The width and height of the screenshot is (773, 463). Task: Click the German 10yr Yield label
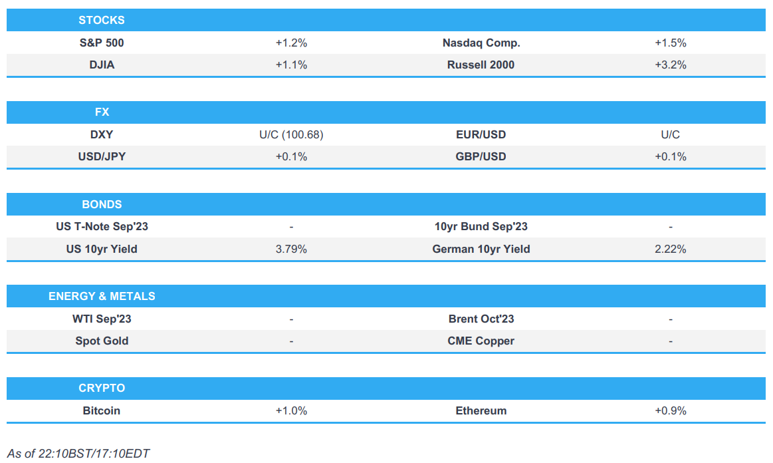(481, 249)
